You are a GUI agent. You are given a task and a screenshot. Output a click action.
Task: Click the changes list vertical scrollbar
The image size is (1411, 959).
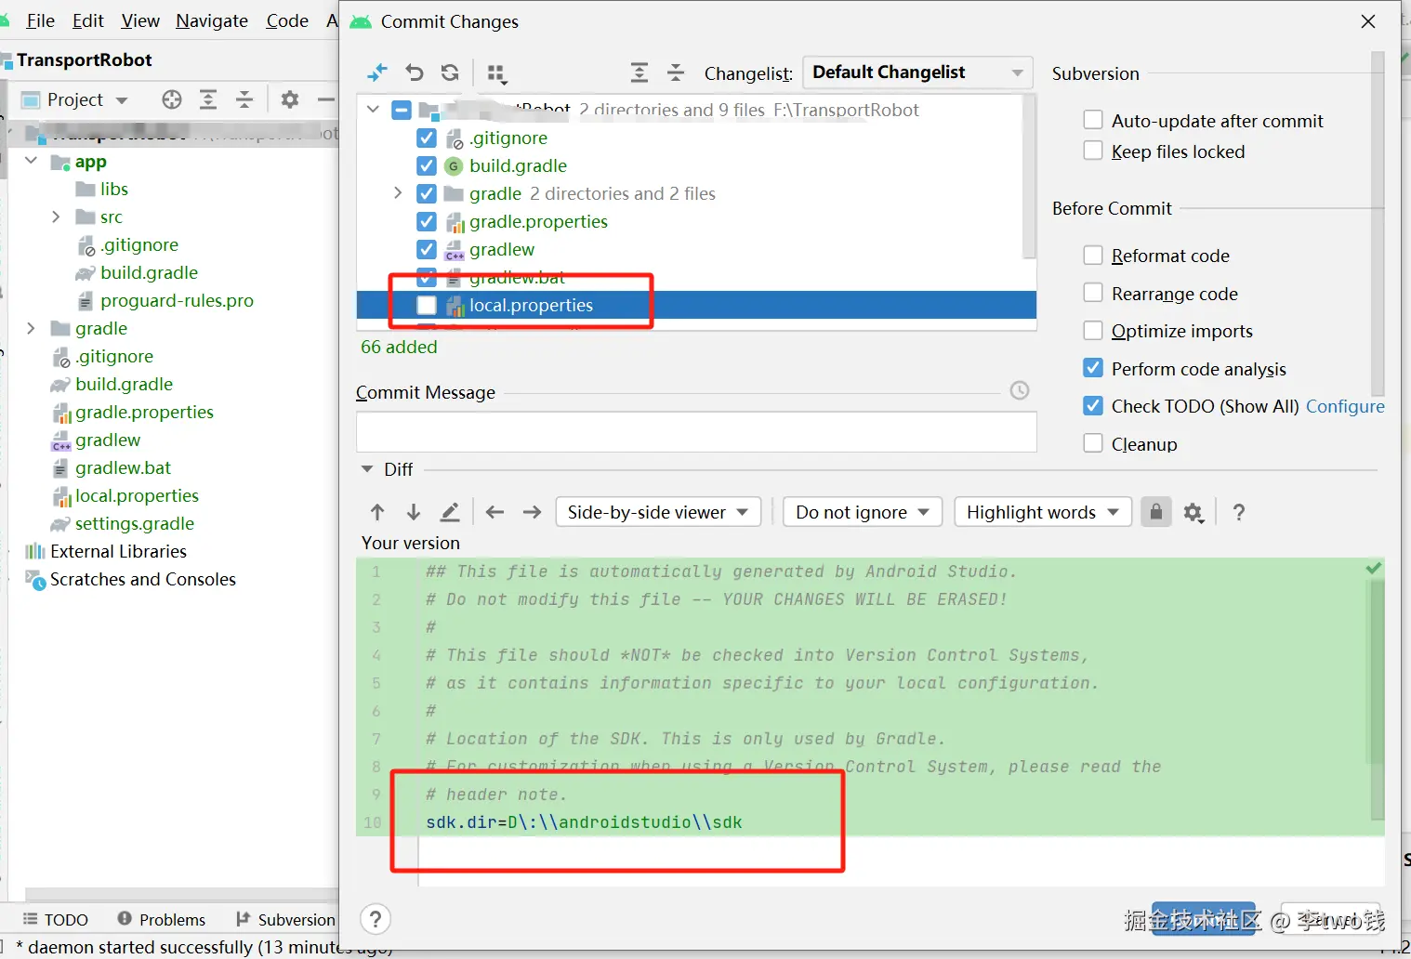tap(1029, 177)
